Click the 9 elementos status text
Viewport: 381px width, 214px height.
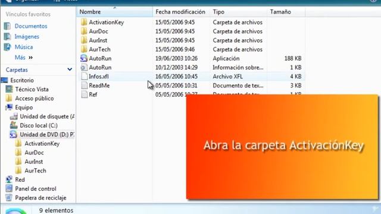click(x=56, y=210)
